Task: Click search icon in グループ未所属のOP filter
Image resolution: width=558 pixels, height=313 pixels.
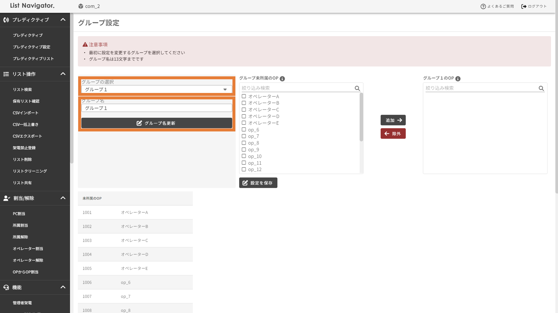Action: point(357,88)
